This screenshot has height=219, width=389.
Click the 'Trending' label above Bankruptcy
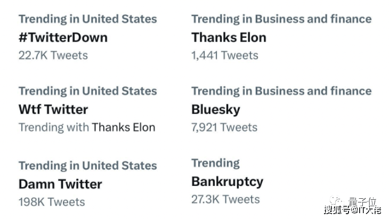pyautogui.click(x=215, y=163)
